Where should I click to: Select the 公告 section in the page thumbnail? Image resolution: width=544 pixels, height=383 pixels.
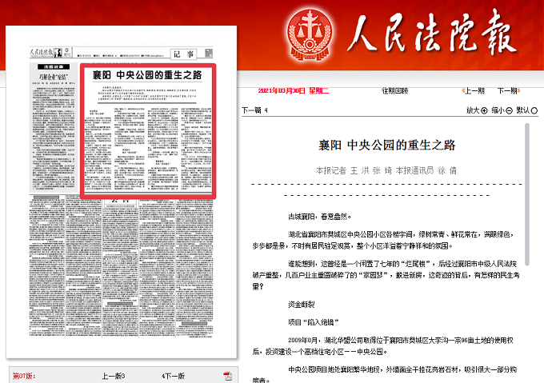(x=120, y=200)
